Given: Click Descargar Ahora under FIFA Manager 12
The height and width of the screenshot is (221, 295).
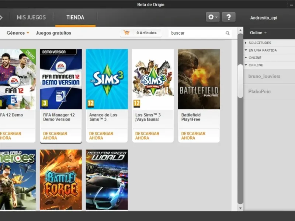Looking at the screenshot, I should click(x=55, y=136).
